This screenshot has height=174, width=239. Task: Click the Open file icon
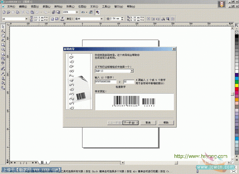click(8, 12)
